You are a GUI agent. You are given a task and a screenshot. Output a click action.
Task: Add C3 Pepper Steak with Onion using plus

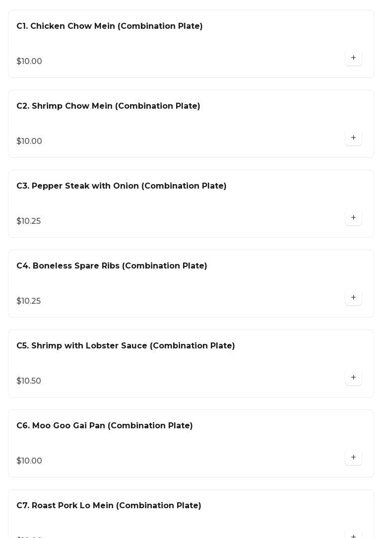pos(353,217)
